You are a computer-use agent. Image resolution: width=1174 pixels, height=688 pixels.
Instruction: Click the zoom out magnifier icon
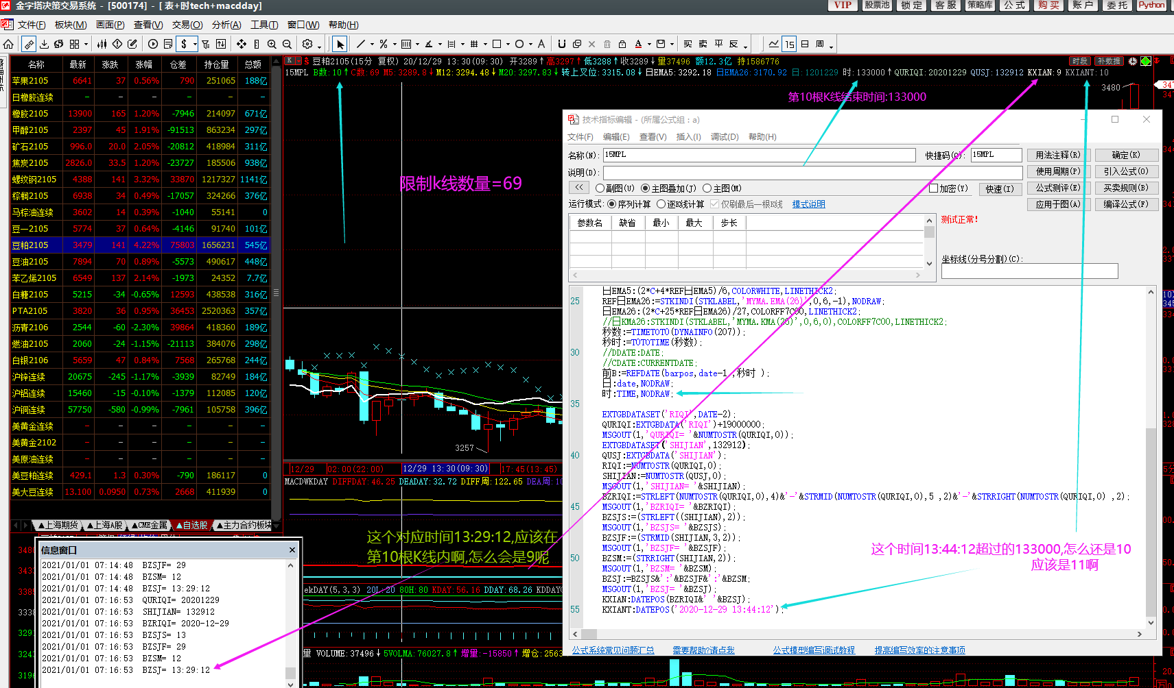coord(287,44)
